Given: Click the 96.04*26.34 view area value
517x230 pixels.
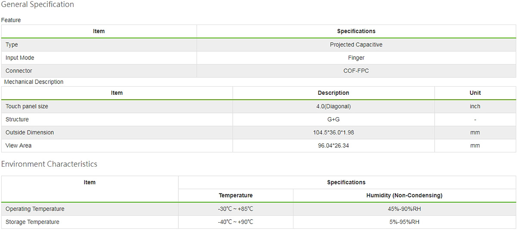Looking at the screenshot, I should click(333, 146).
